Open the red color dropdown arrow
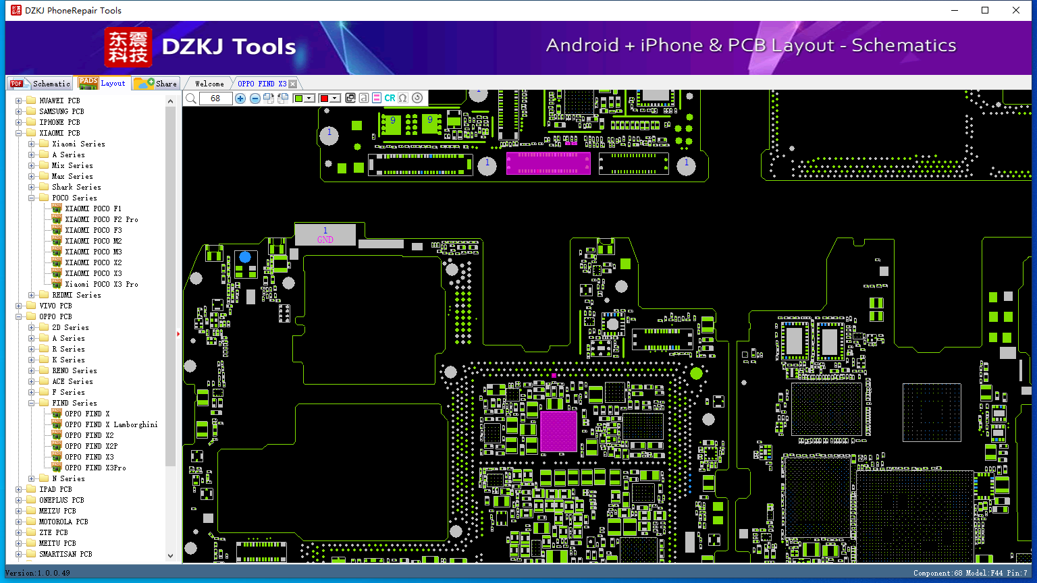 [x=335, y=99]
